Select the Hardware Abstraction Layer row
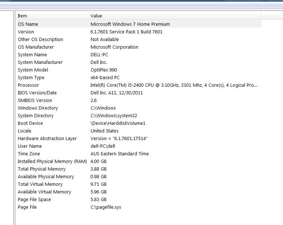The width and height of the screenshot is (283, 225). click(139, 138)
